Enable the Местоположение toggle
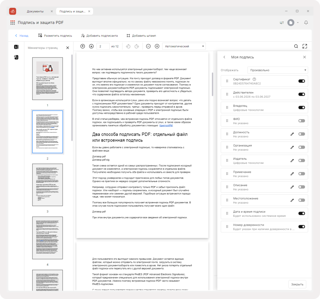Viewport: 320px width, 299px height. click(x=302, y=200)
